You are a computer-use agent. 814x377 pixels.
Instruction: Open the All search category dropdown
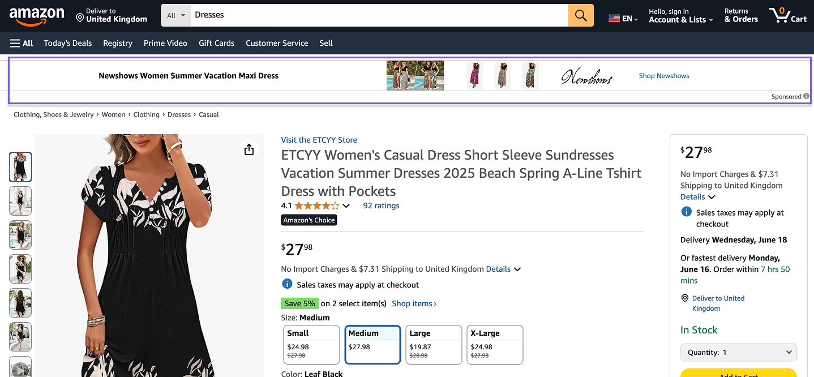coord(176,15)
